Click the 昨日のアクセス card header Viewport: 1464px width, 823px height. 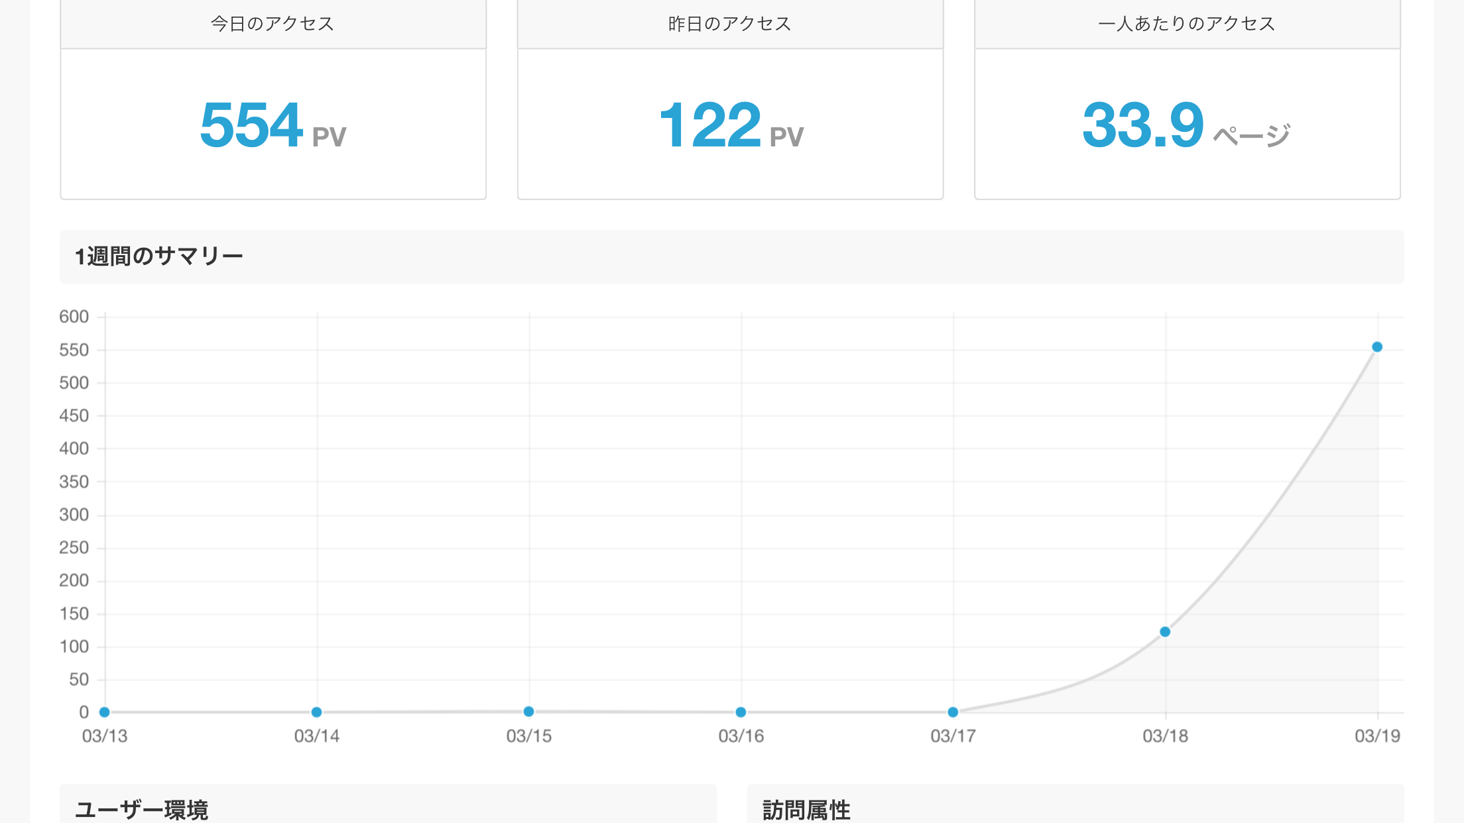730,24
